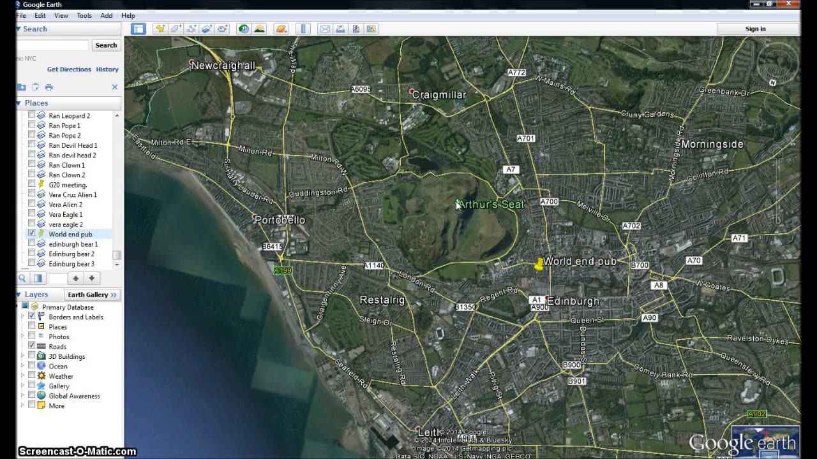Click yellow World end pub pushpin on map

(x=539, y=263)
